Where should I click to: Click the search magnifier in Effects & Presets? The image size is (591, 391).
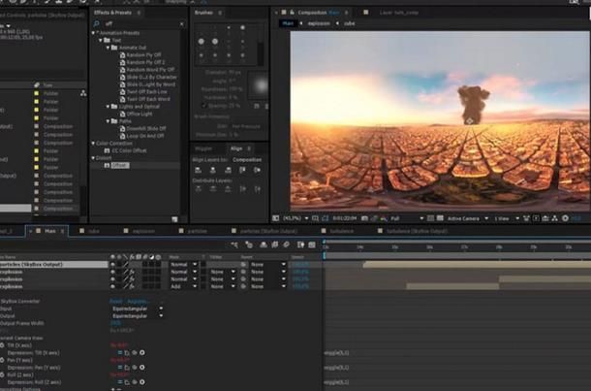(97, 24)
